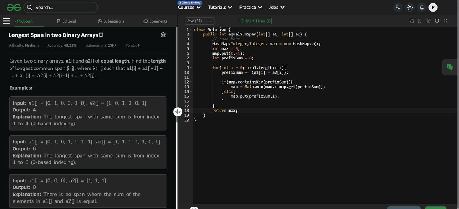Click the import code icon in the editor toolbar
The width and height of the screenshot is (459, 209).
coord(420,21)
